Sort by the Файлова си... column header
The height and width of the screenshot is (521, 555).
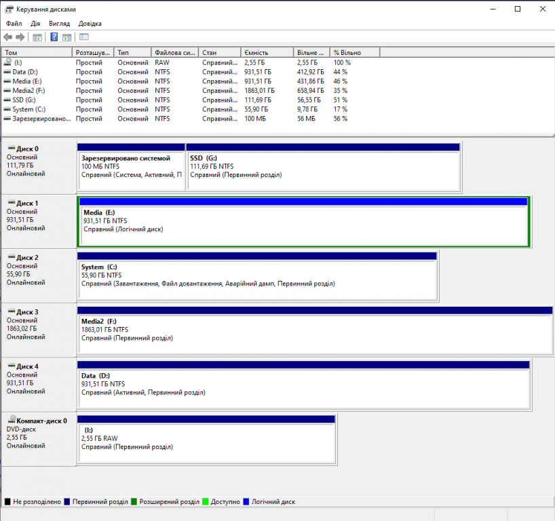tap(175, 52)
